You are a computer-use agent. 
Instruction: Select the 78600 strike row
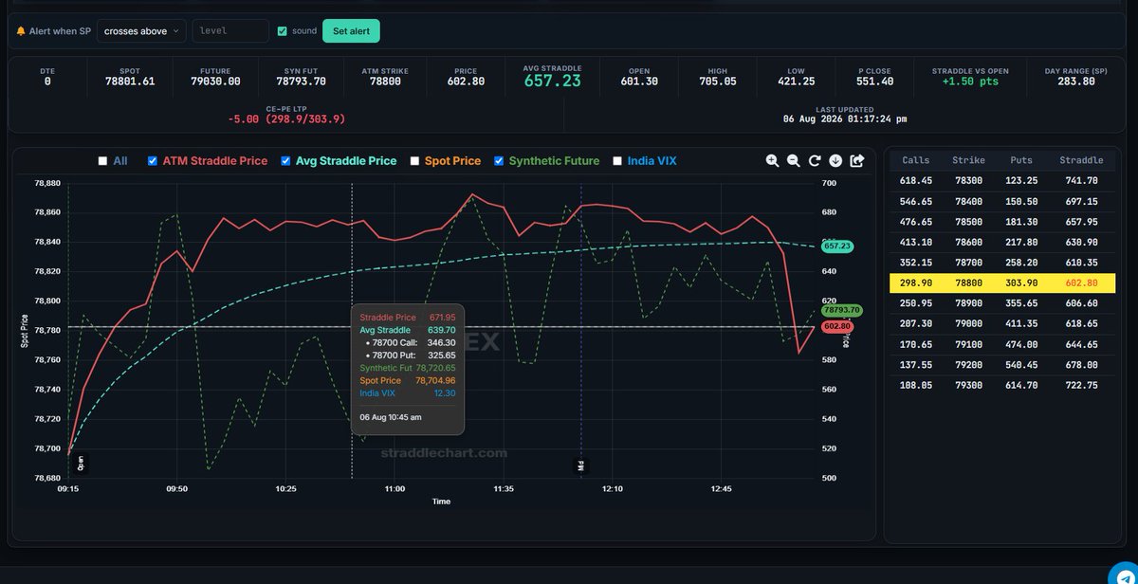[1003, 242]
